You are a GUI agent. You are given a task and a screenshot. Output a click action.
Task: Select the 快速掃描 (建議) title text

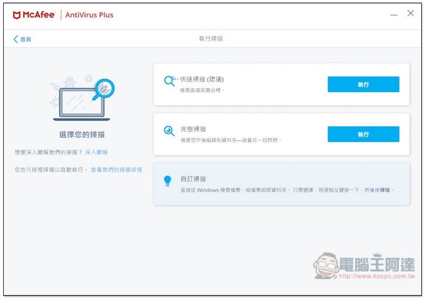click(202, 80)
